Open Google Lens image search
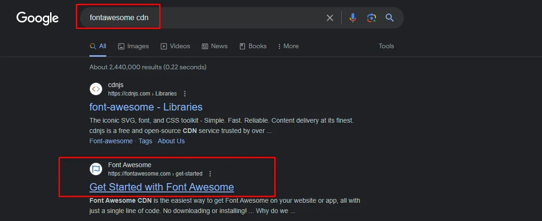The width and height of the screenshot is (542, 221). click(x=371, y=18)
